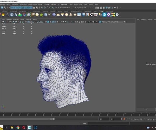Click the snowflake particle shelf icon
This screenshot has height=130, width=156.
45,15
